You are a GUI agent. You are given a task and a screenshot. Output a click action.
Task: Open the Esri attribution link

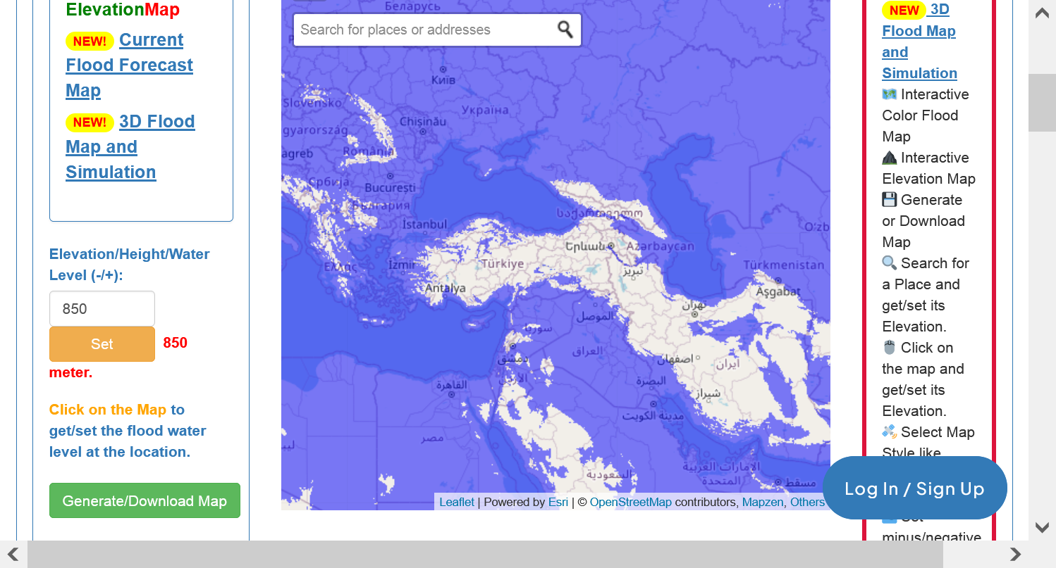click(x=558, y=502)
